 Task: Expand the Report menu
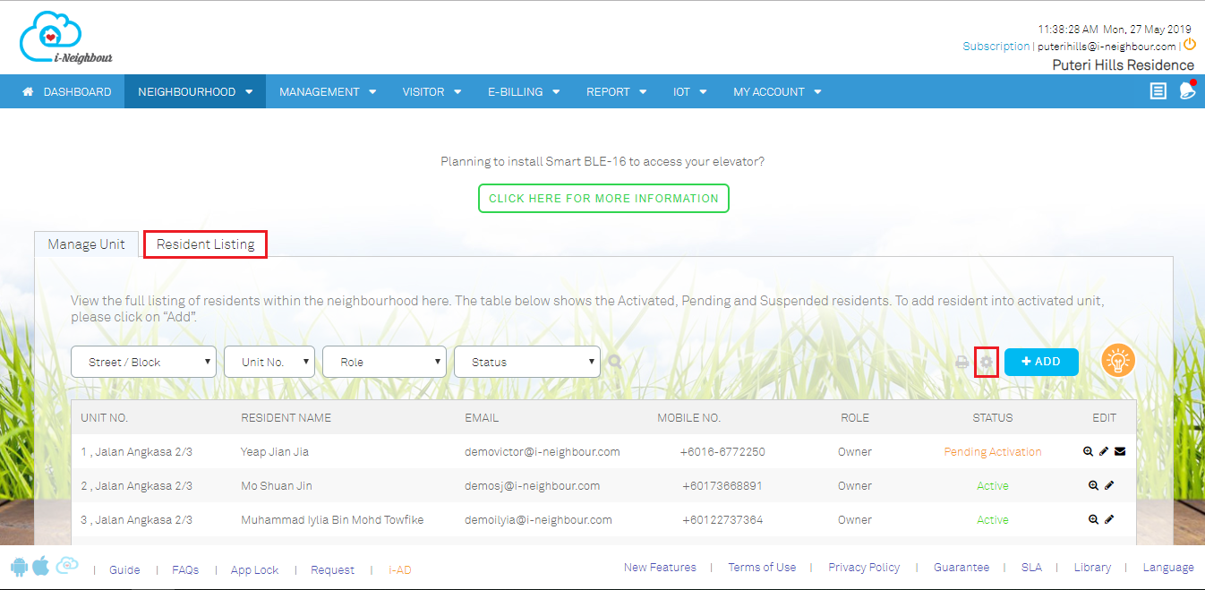click(616, 91)
